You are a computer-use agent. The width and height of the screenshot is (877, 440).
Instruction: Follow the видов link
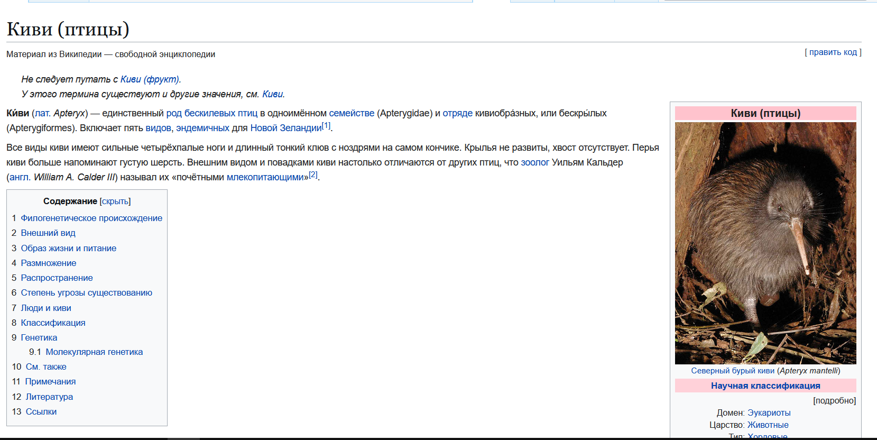159,128
